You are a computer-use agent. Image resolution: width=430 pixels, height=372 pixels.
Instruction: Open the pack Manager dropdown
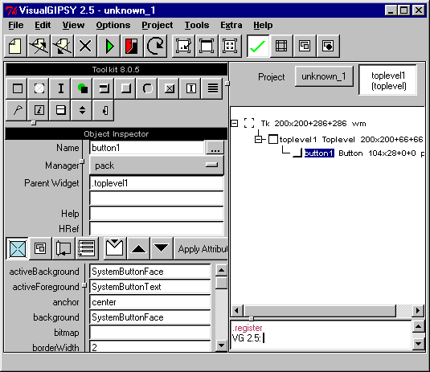point(157,166)
